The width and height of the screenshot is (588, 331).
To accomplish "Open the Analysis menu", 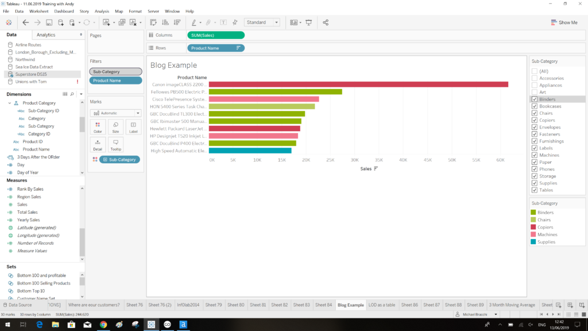I will (x=102, y=11).
